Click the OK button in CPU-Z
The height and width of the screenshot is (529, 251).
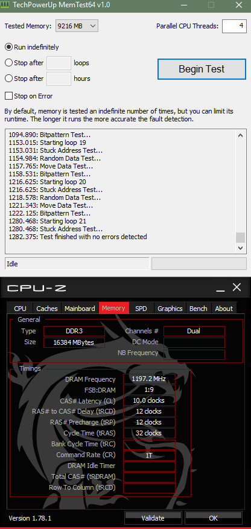213,518
